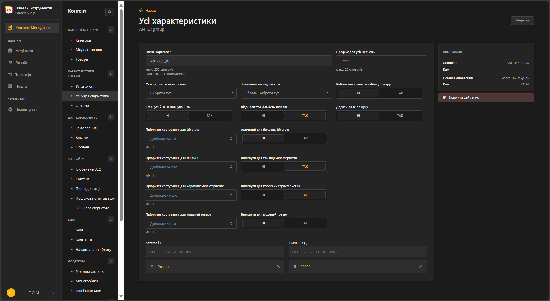Click the Торгсофт plugin TS icon
Viewport: 550px width, 301px height.
pos(10,75)
